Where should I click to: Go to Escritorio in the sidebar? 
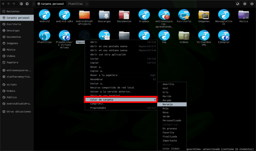17,24
